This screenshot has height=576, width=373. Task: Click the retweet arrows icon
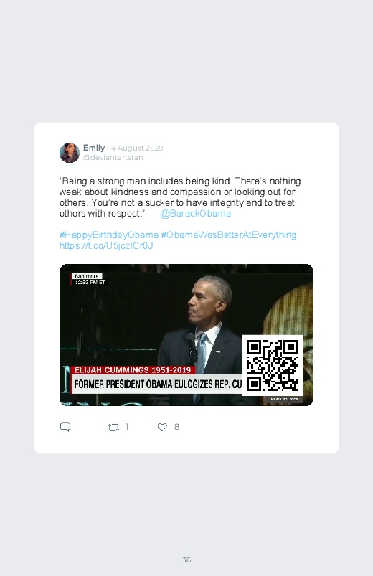(113, 428)
